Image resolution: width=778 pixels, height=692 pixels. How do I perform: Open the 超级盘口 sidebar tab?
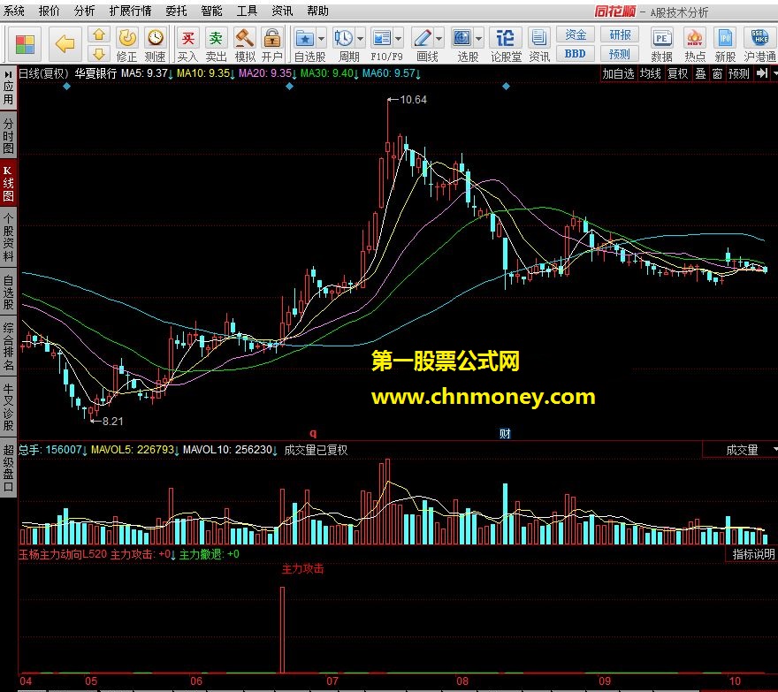pyautogui.click(x=9, y=468)
